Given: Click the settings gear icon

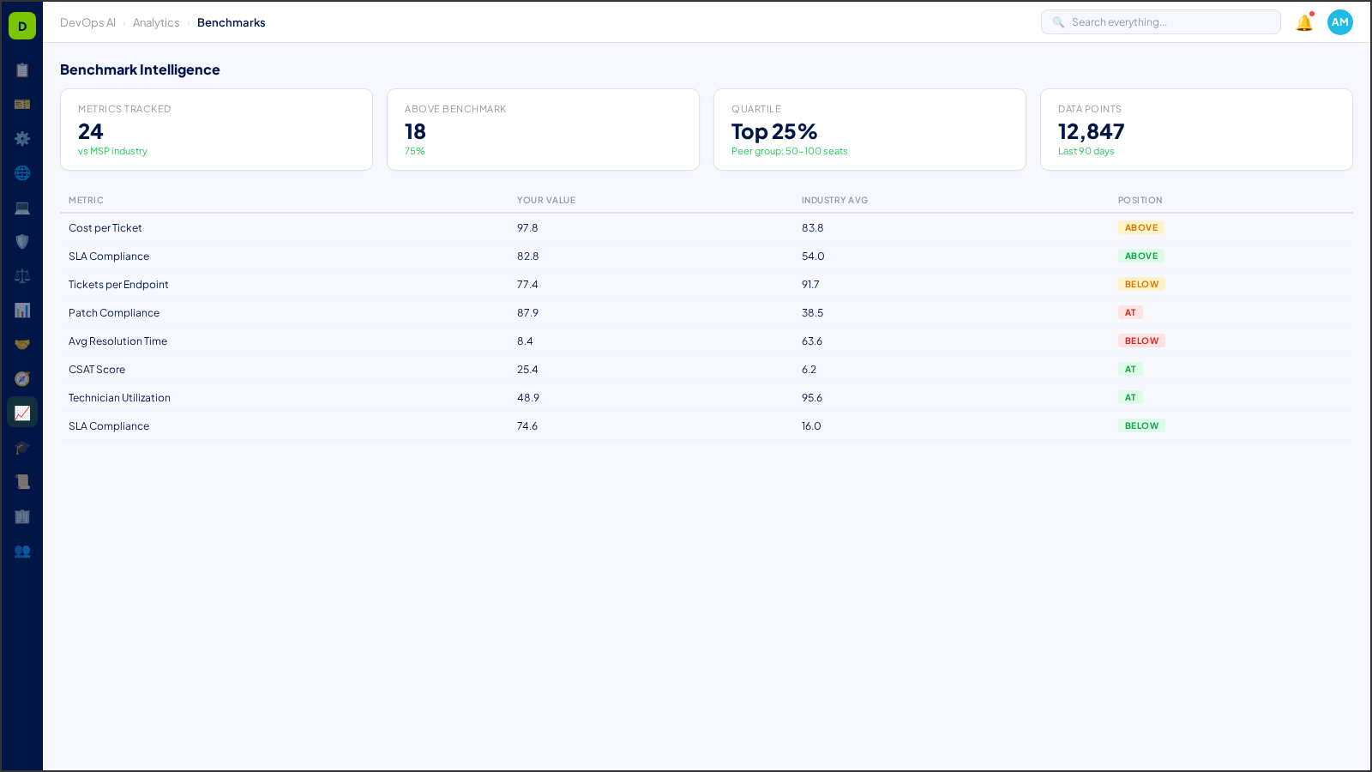Looking at the screenshot, I should pyautogui.click(x=22, y=138).
